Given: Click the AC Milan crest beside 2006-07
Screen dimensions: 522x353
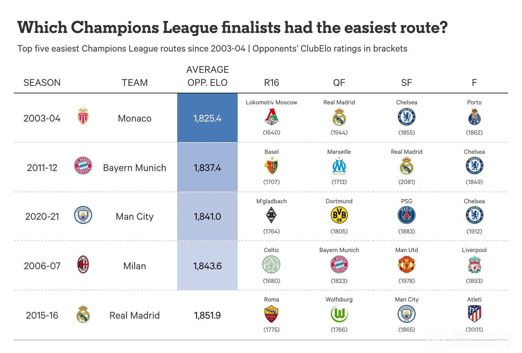Looking at the screenshot, I should coord(83,265).
